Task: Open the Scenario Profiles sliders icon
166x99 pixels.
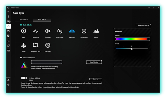Action: (8, 36)
